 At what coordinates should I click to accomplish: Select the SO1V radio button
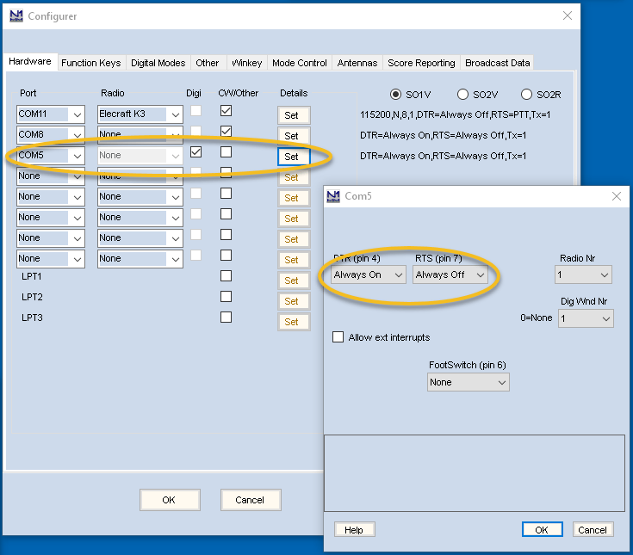pyautogui.click(x=395, y=95)
